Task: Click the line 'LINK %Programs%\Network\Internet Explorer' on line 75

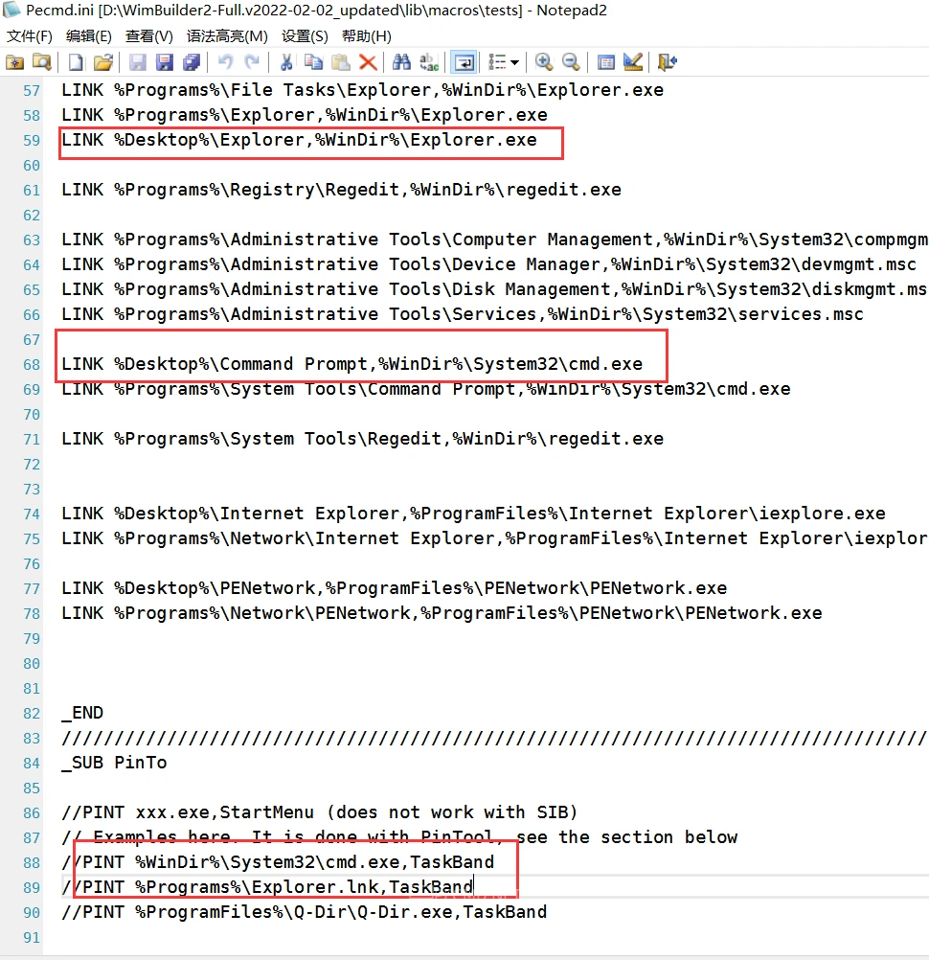Action: [494, 538]
